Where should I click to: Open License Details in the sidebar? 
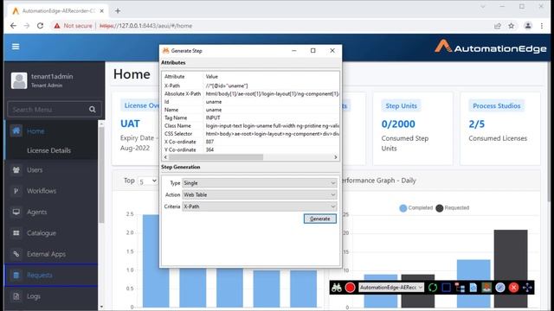coord(48,150)
